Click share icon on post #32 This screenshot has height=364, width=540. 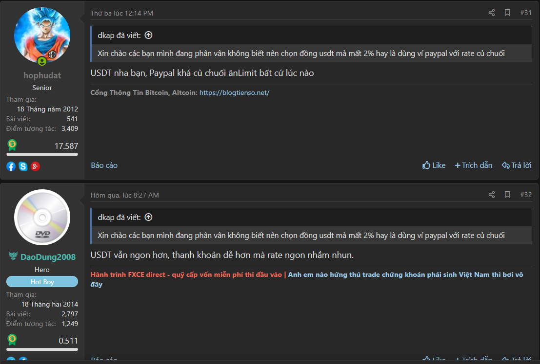[492, 195]
